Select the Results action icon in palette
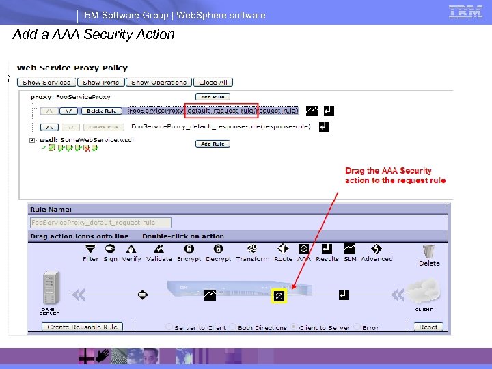The width and height of the screenshot is (492, 369). [327, 249]
